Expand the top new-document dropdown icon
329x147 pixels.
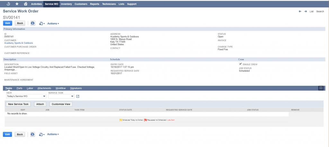point(42,23)
